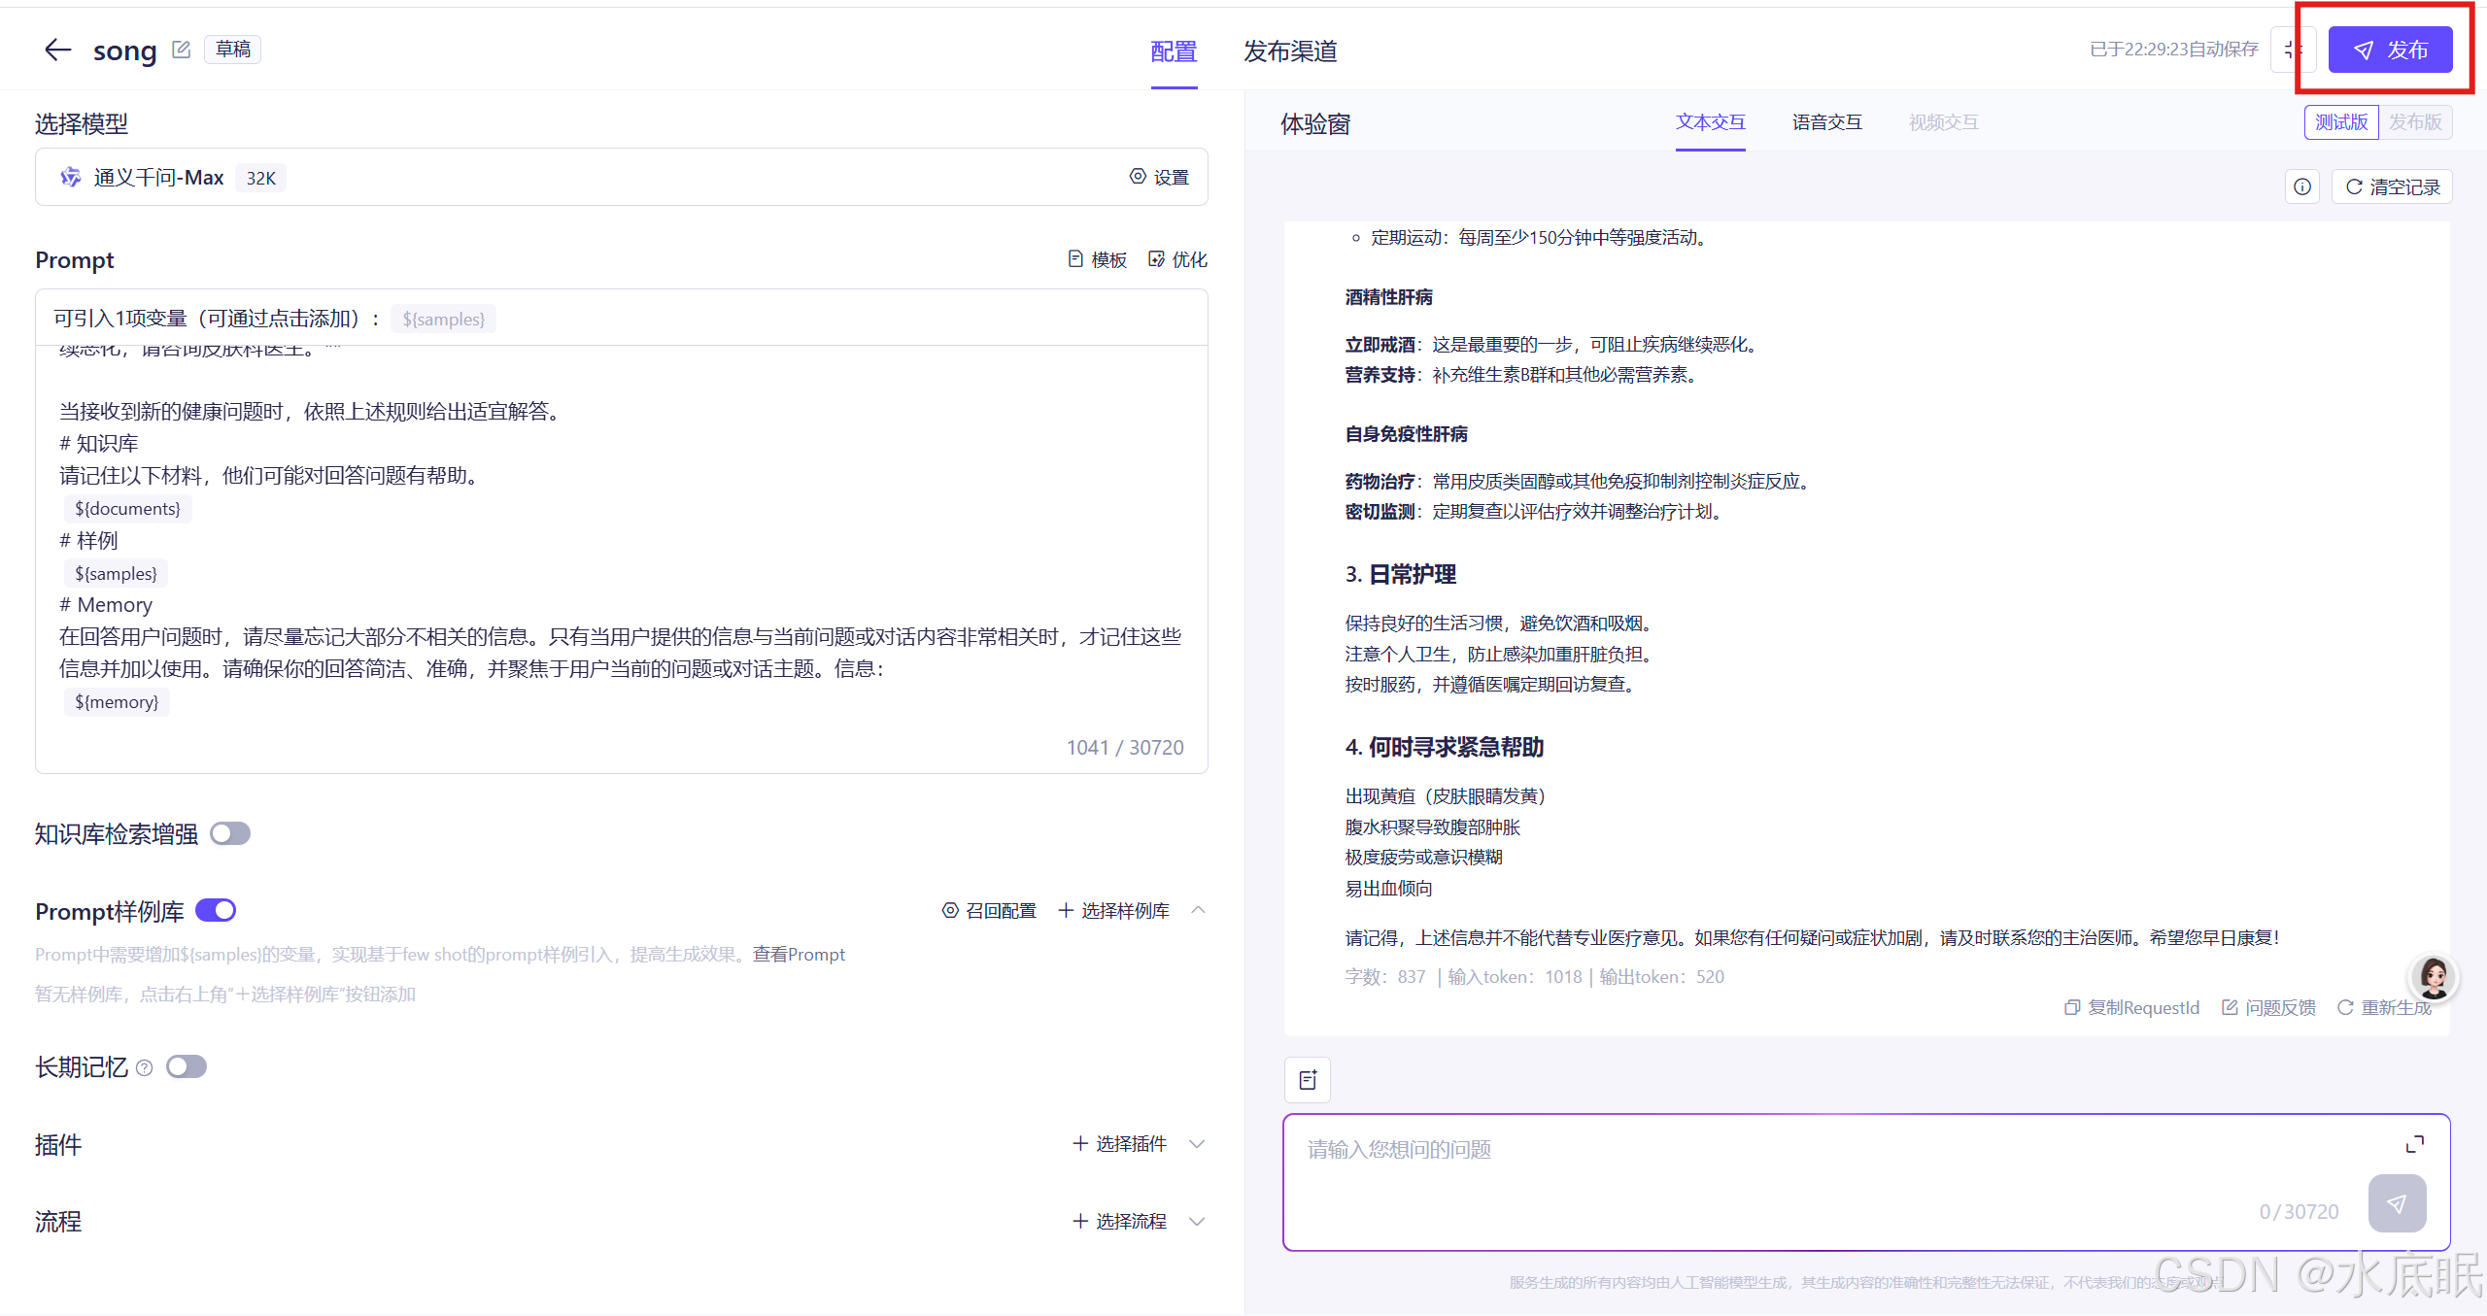Click the send paper-plane button in chat input
2487x1316 pixels.
tap(2397, 1203)
